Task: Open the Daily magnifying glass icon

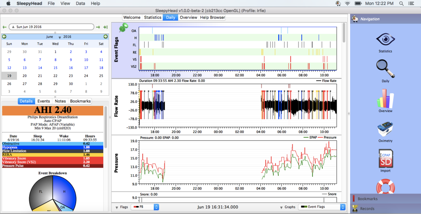Action: point(386,69)
